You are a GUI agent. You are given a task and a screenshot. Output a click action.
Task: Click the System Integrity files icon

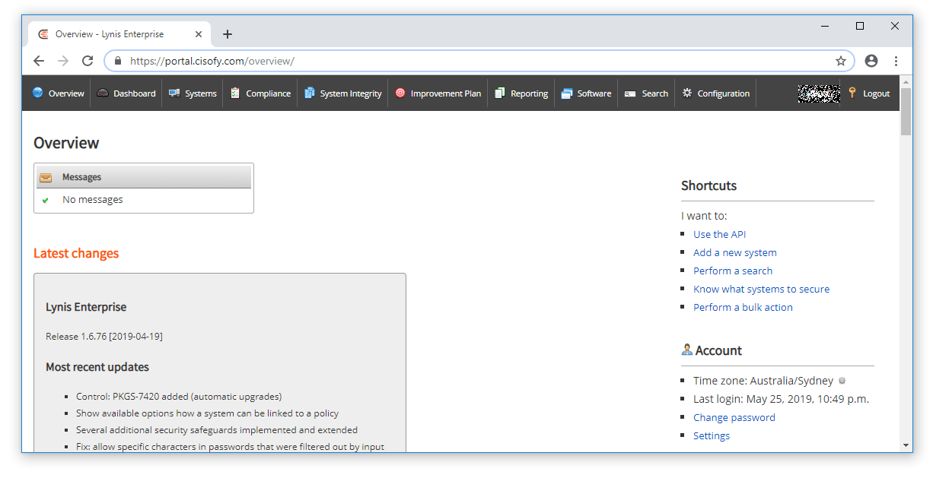click(310, 93)
